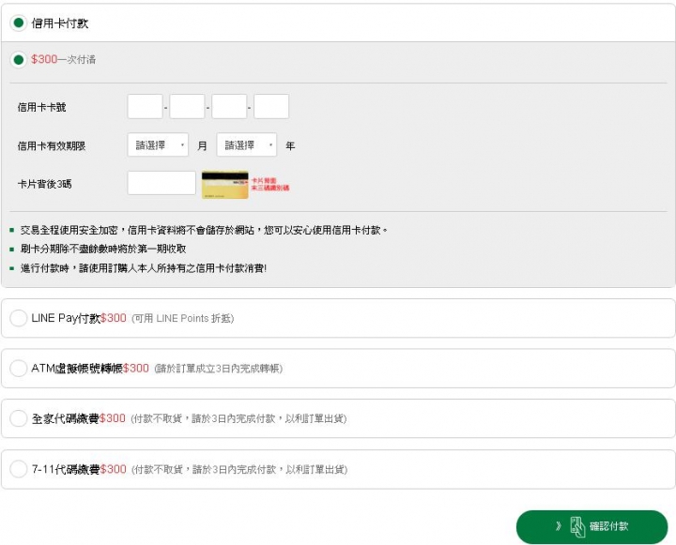This screenshot has height=545, width=676.
Task: Click the 卡片背後3碼 security code field
Action: (161, 183)
